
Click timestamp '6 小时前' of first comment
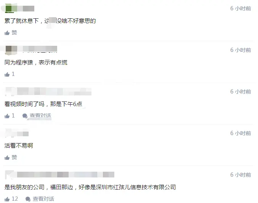(x=240, y=8)
